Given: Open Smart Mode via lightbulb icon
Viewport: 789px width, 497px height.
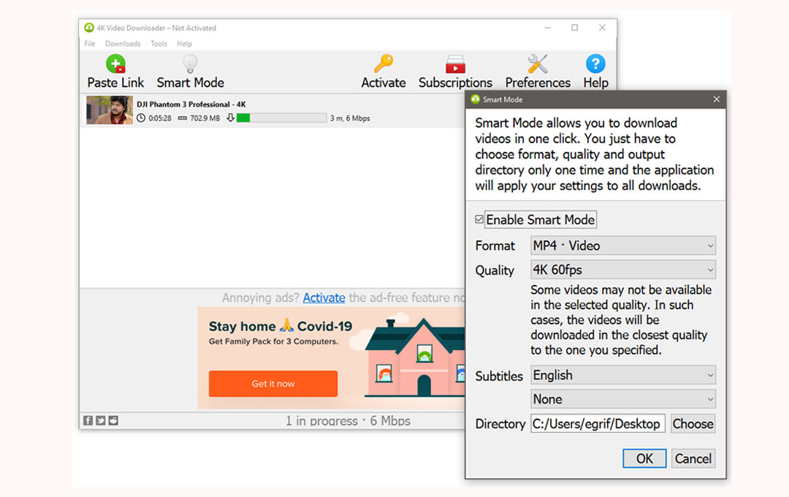Looking at the screenshot, I should pos(190,64).
